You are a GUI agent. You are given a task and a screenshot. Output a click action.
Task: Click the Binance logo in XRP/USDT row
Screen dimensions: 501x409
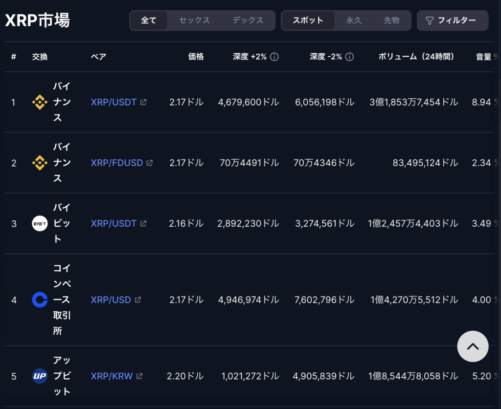click(40, 102)
